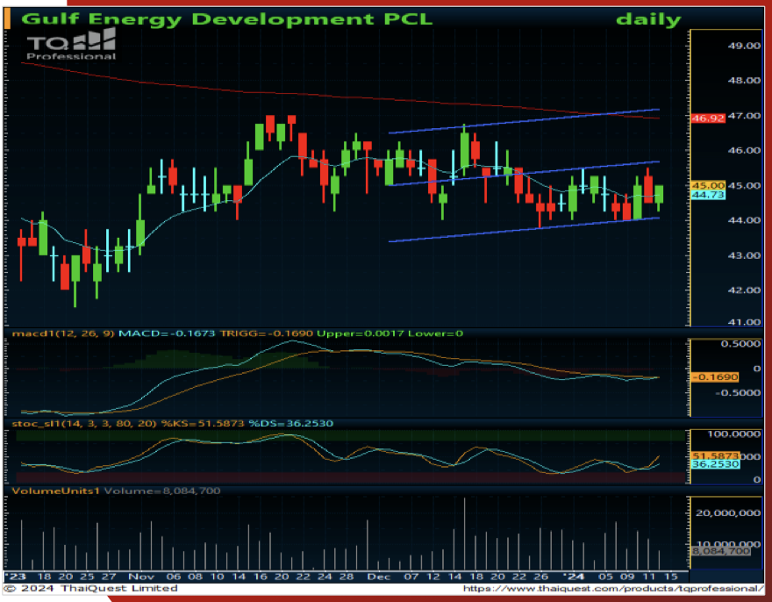This screenshot has width=772, height=602.
Task: Click the Nov label on date axis
Action: coord(141,577)
